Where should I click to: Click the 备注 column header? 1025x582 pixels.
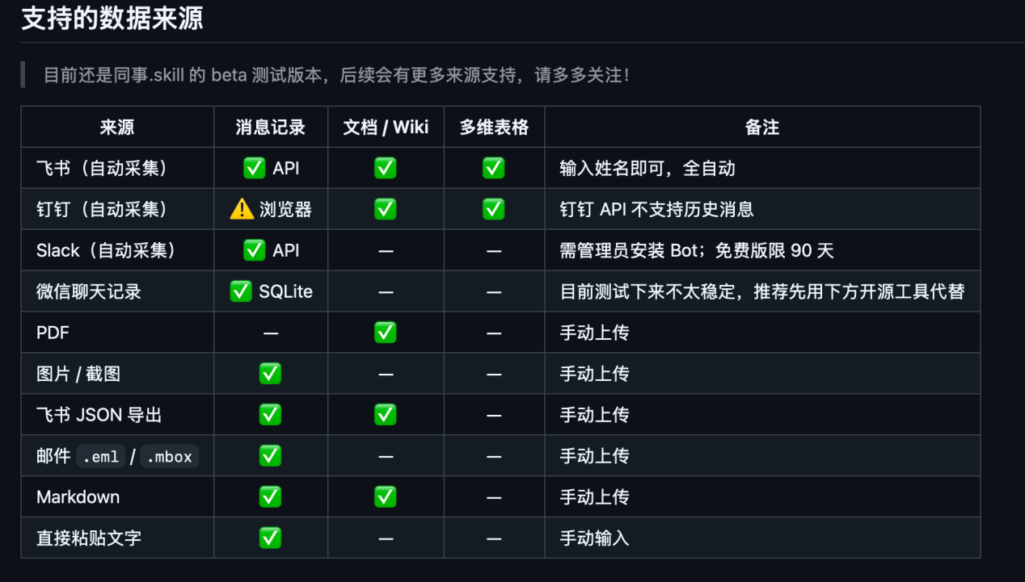click(761, 128)
